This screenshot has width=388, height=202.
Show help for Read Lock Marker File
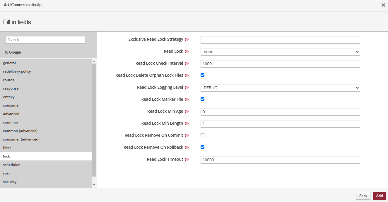[187, 100]
